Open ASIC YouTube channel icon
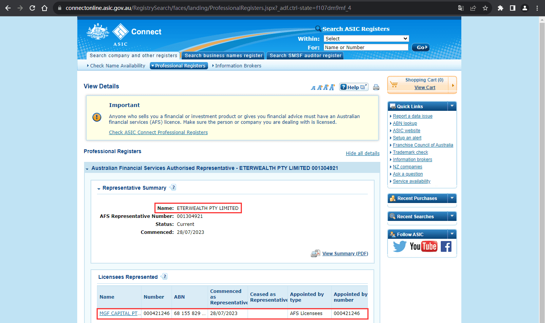 [423, 246]
